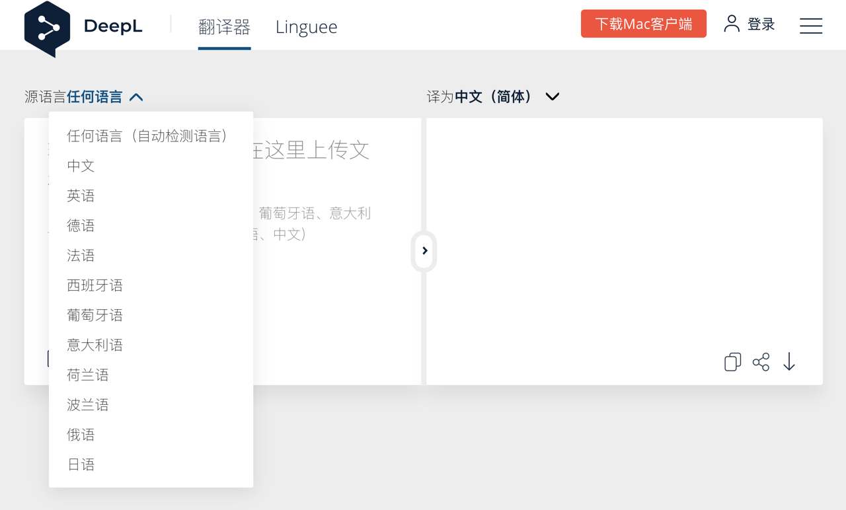Screen dimensions: 846x510
Task: Select 日语 as source language
Action: [151, 464]
